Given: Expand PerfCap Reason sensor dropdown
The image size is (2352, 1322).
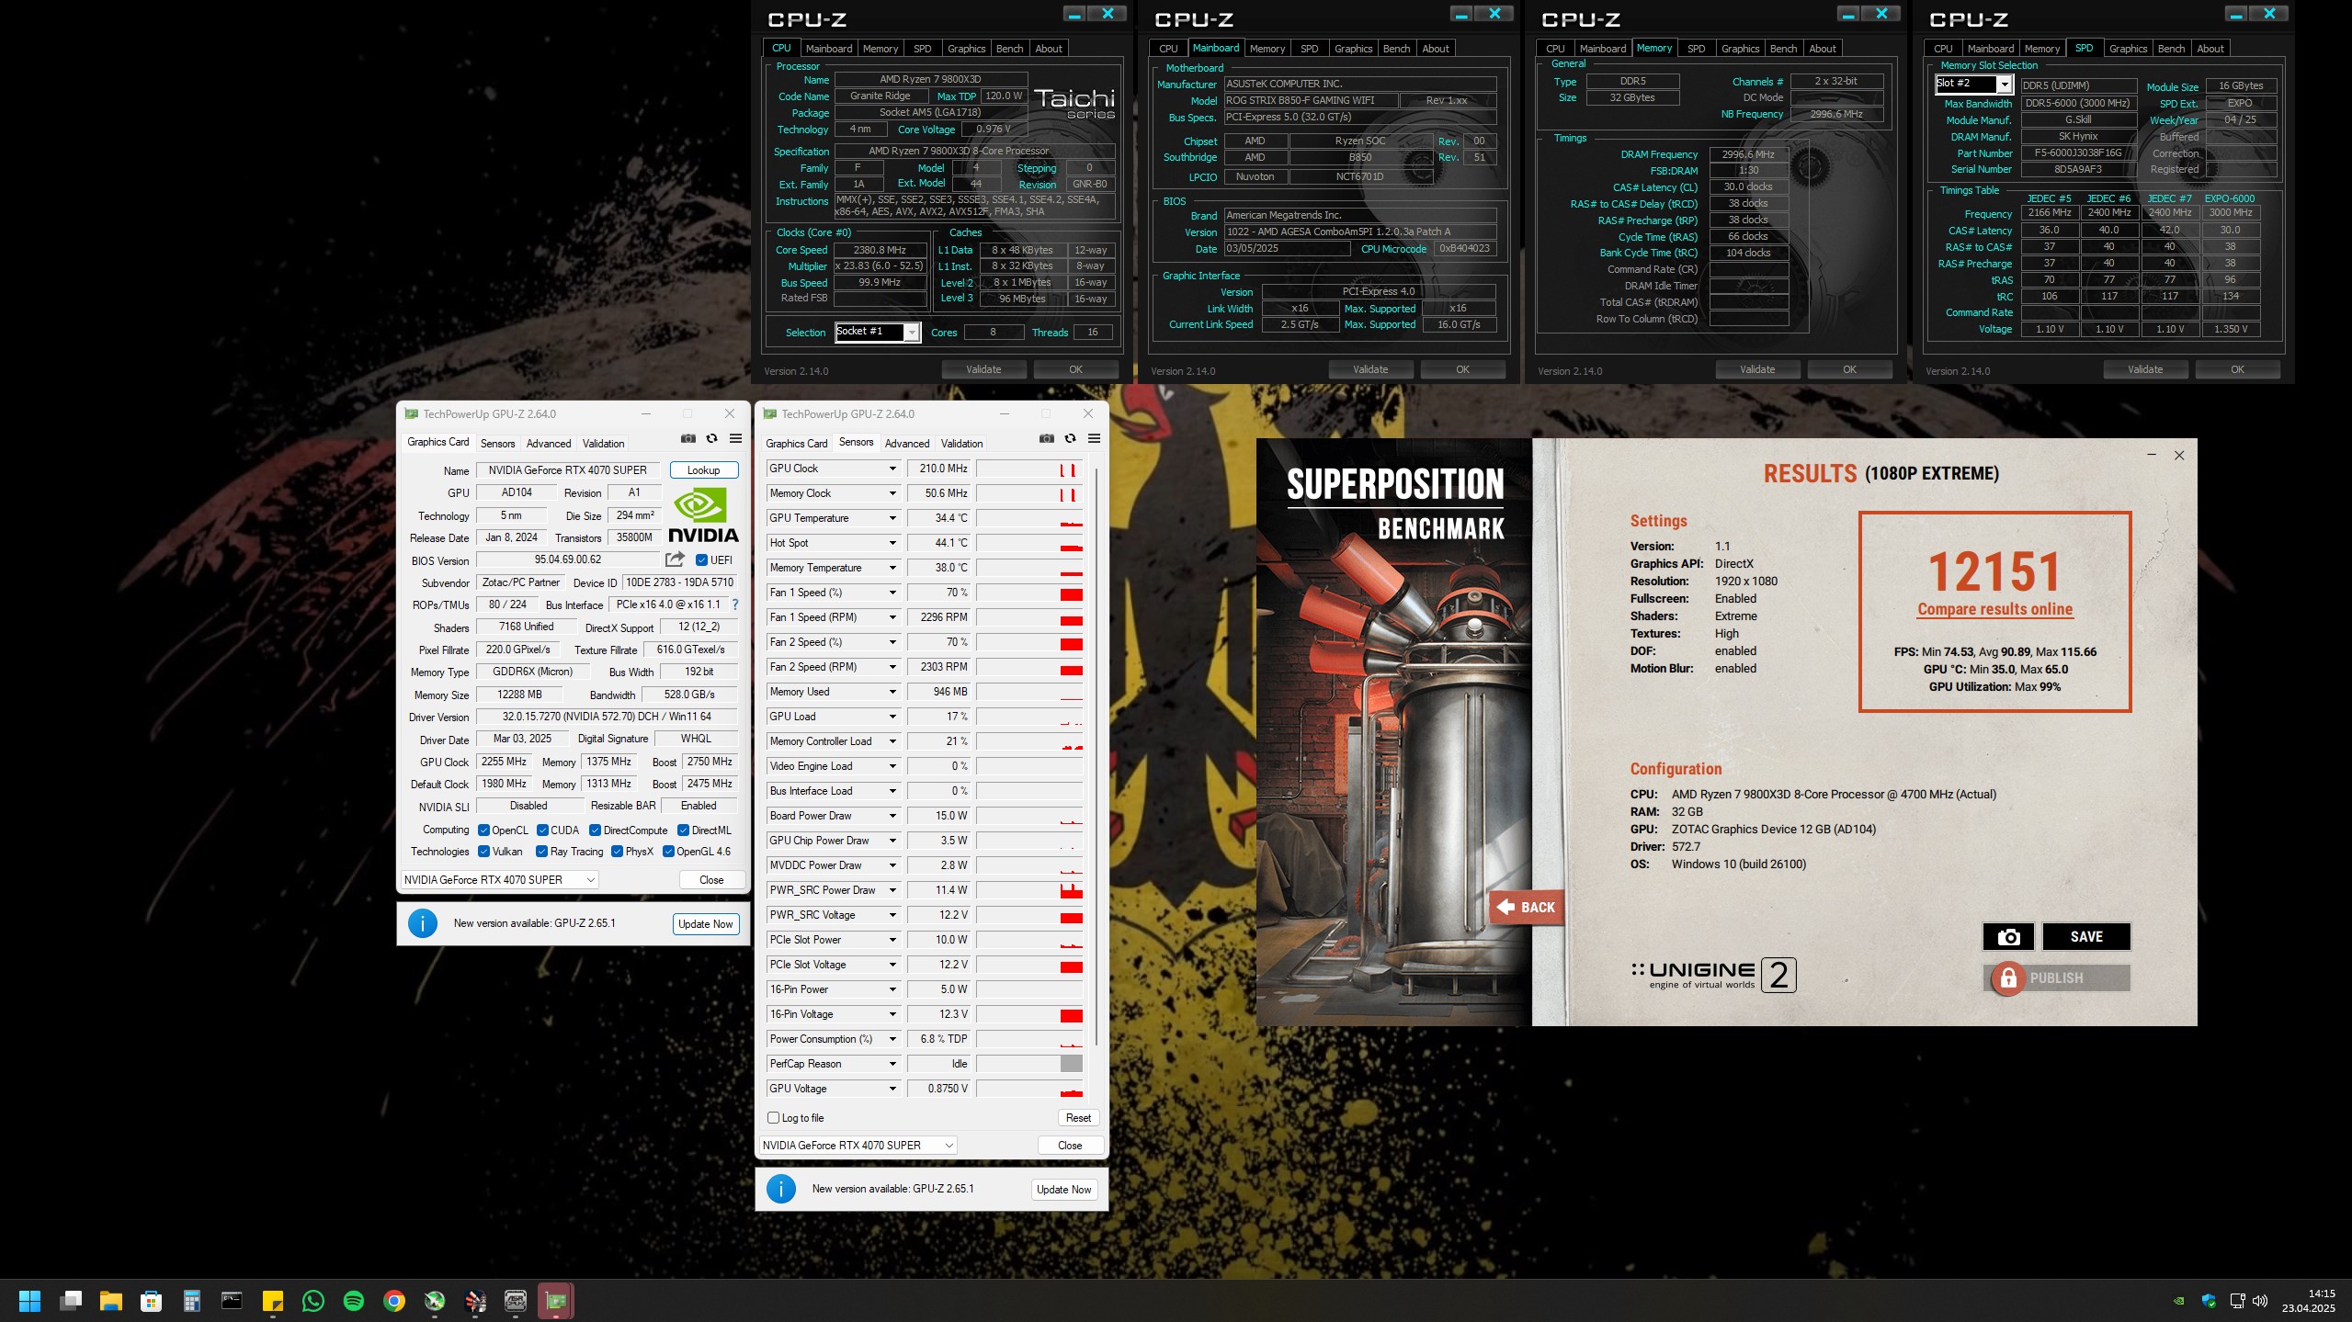Looking at the screenshot, I should pyautogui.click(x=892, y=1064).
